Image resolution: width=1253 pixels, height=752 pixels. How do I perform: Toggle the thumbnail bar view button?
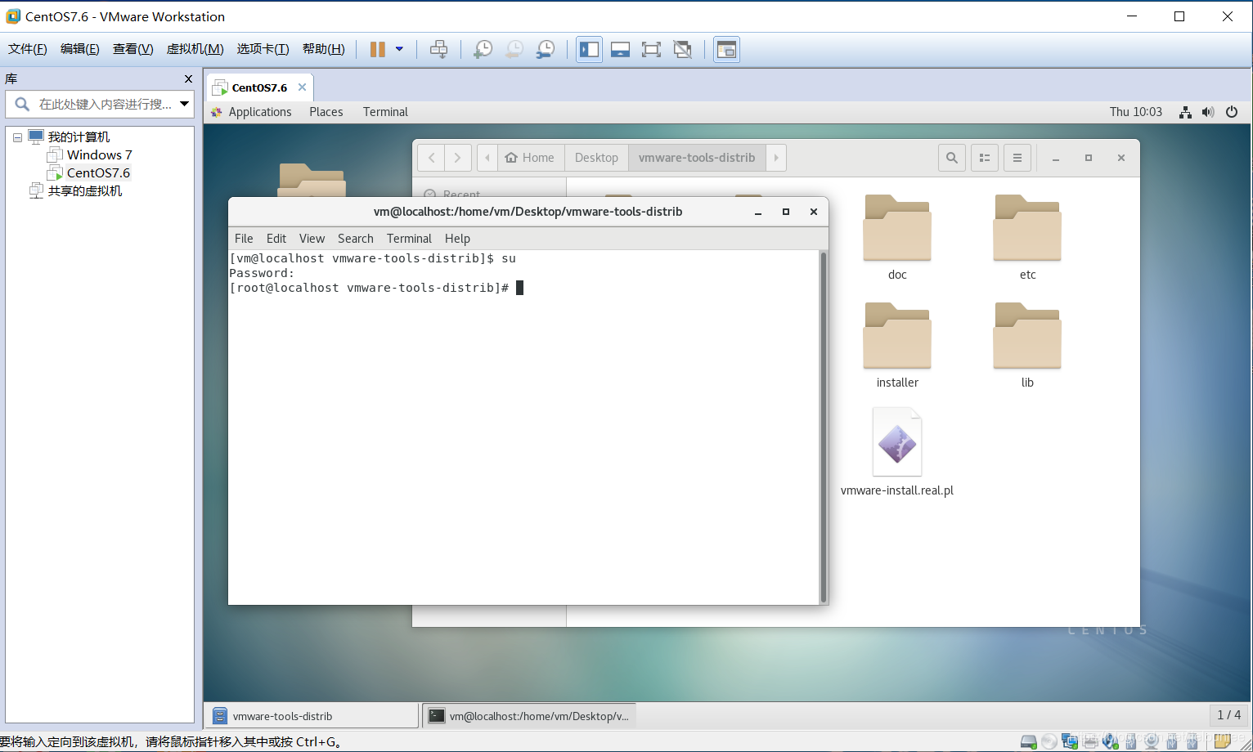tap(620, 49)
